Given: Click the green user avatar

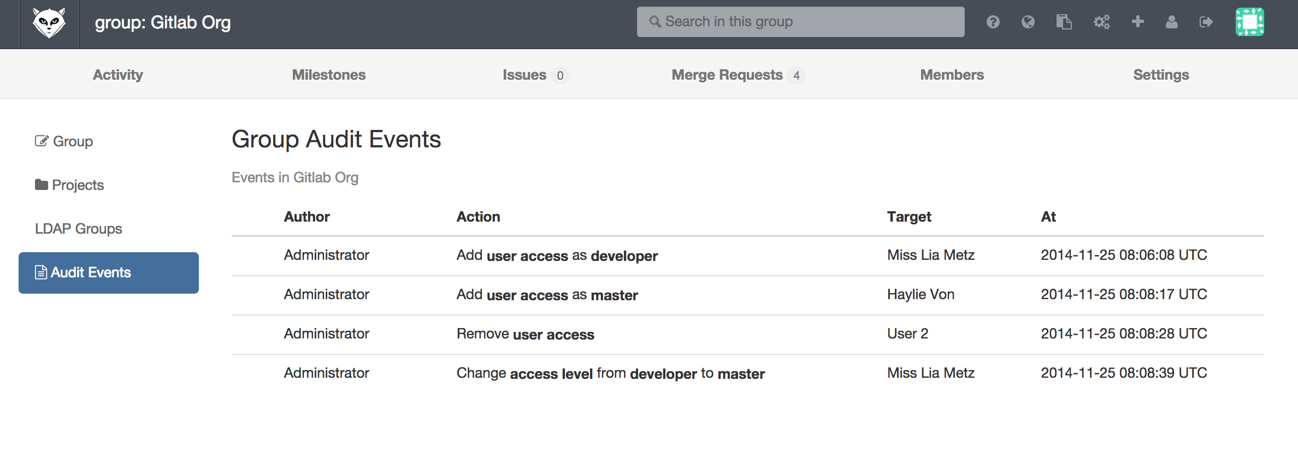Looking at the screenshot, I should click(x=1249, y=22).
